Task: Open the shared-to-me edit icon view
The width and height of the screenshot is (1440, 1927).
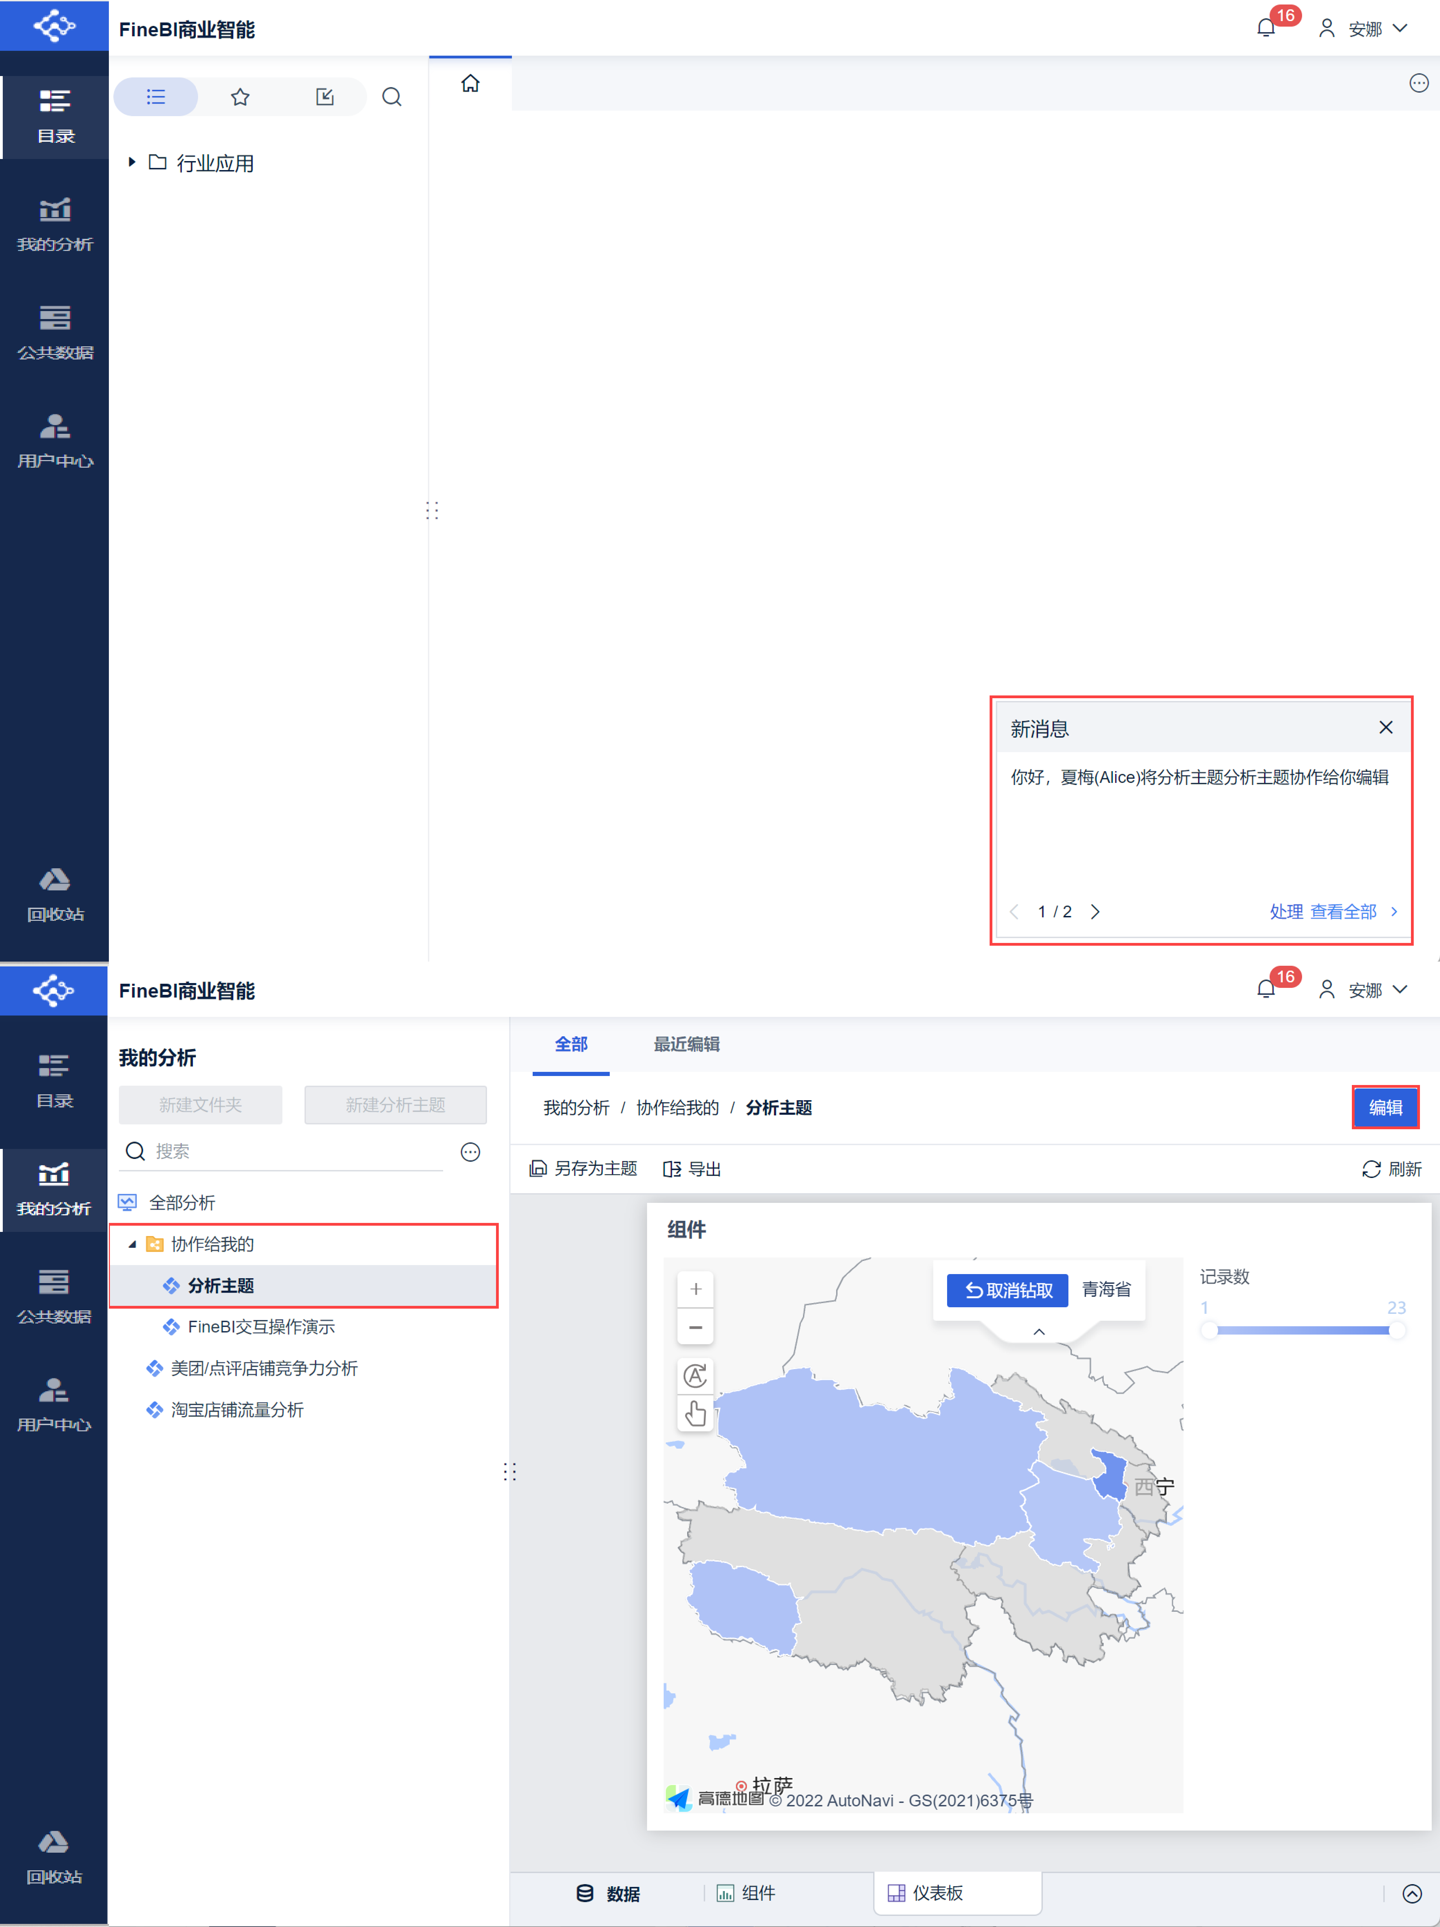Action: tap(325, 97)
